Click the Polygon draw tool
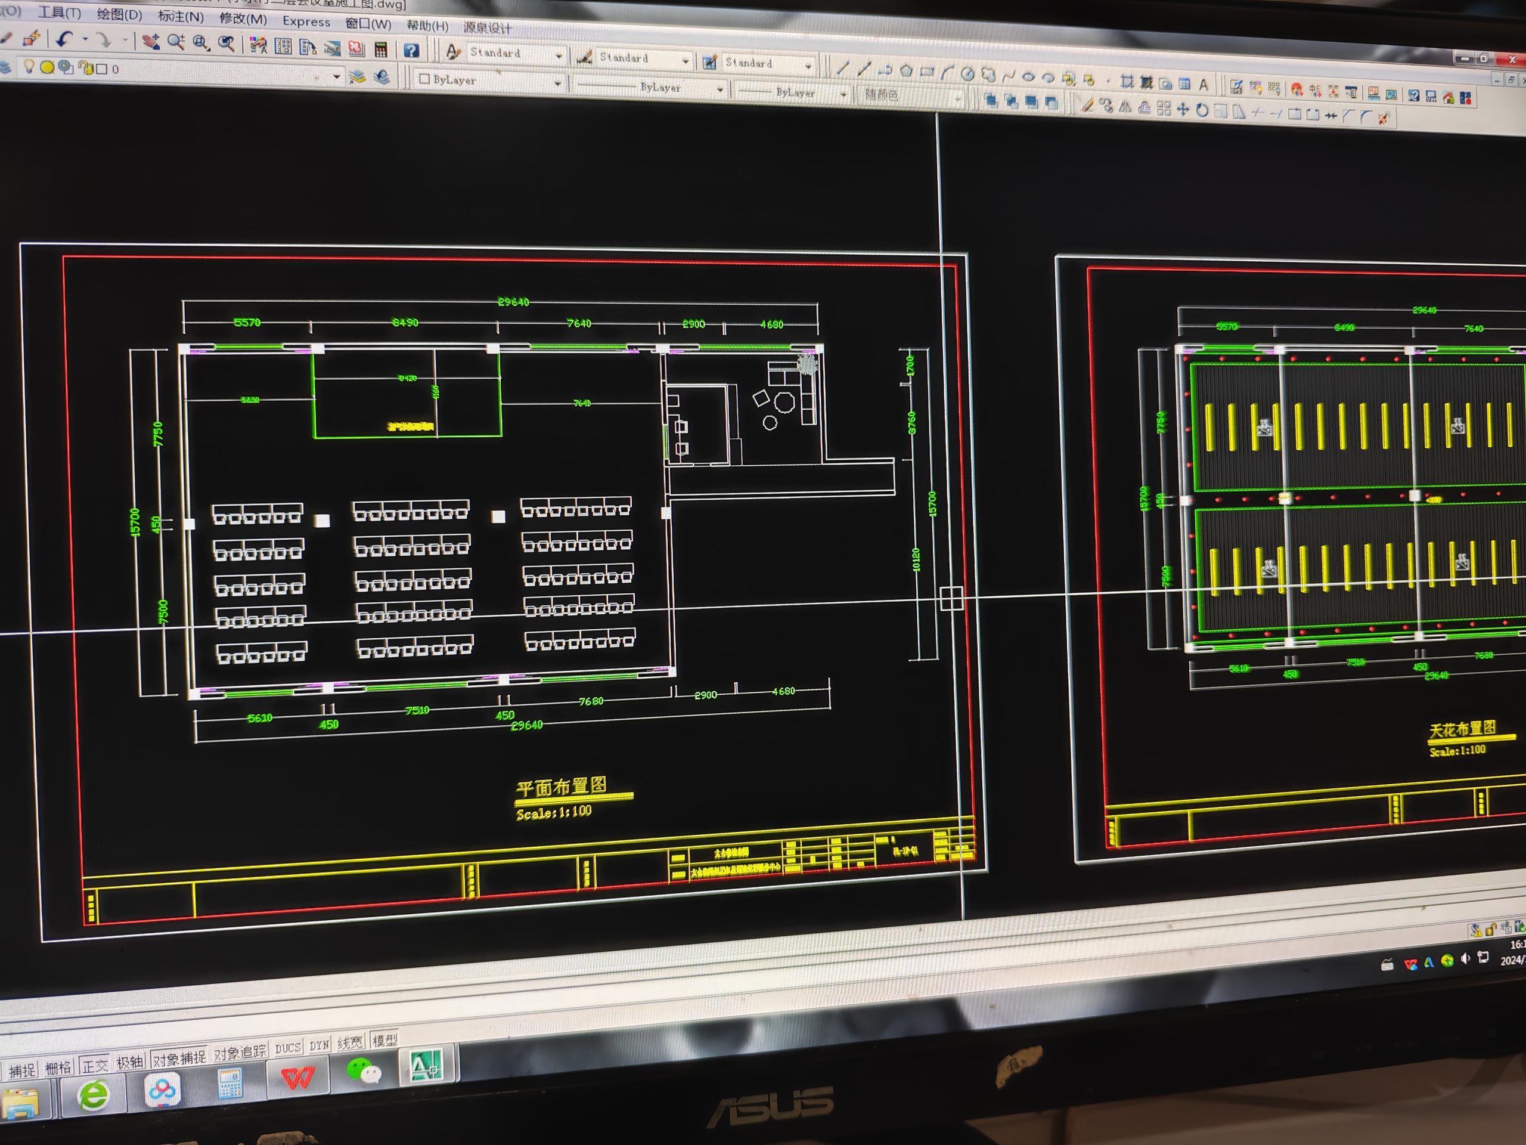 pyautogui.click(x=907, y=70)
